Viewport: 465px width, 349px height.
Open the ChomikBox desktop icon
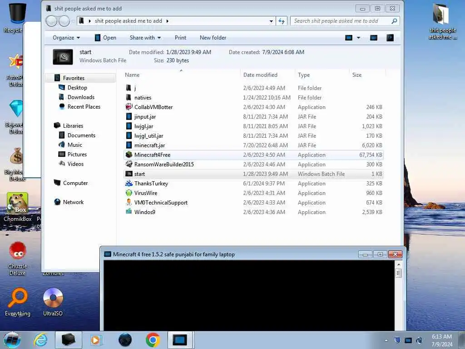coord(18,207)
